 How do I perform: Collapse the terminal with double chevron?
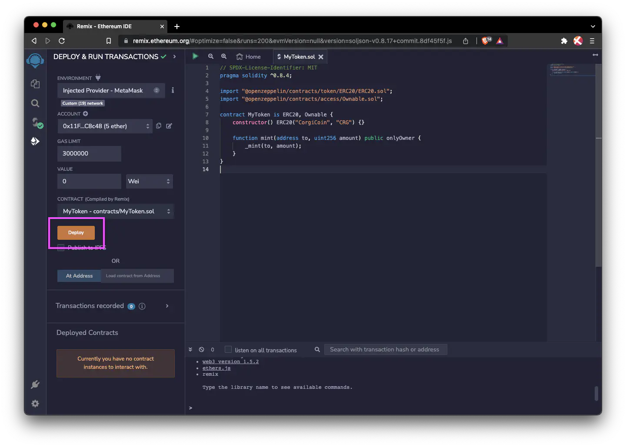coord(190,349)
